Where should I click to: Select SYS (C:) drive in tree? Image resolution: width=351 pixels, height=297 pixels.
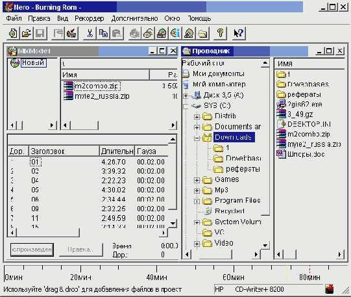click(217, 105)
